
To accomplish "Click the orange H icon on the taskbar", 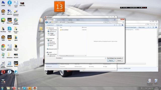I will (x=30, y=88).
